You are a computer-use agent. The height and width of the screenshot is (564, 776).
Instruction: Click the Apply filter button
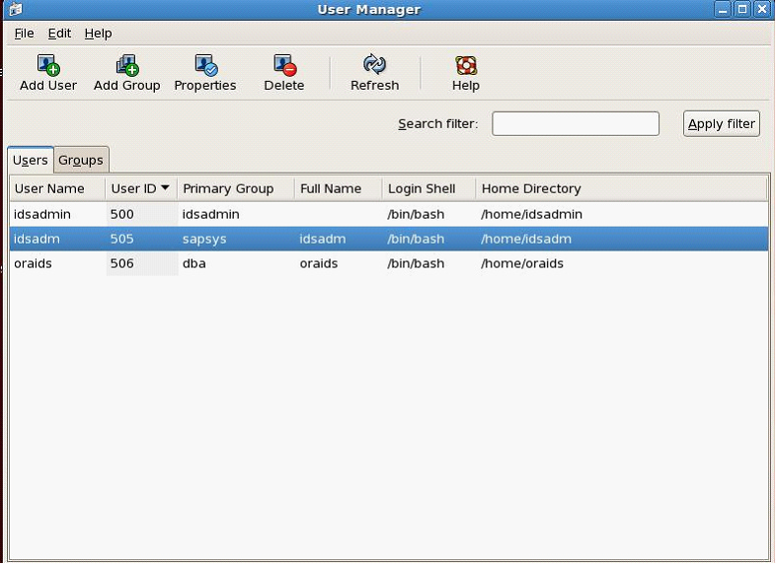tap(721, 123)
